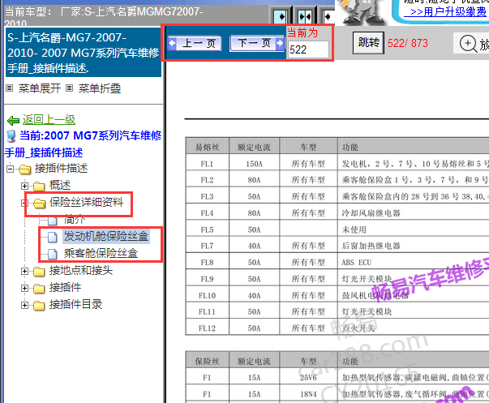Click the 接插件描述 folder icon
The image size is (489, 403).
tap(24, 169)
